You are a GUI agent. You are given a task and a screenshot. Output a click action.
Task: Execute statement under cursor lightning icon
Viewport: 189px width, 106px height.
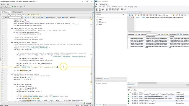pos(139,15)
